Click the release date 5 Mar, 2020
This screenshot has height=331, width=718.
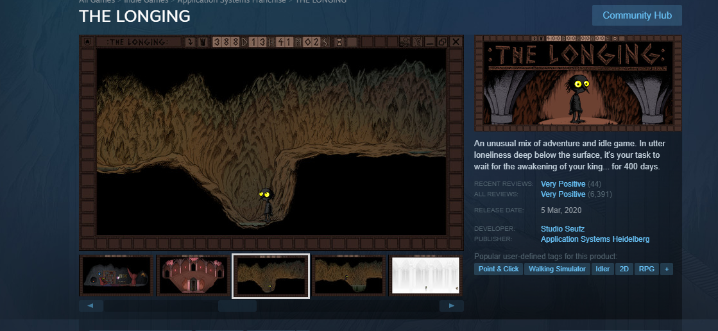click(561, 210)
